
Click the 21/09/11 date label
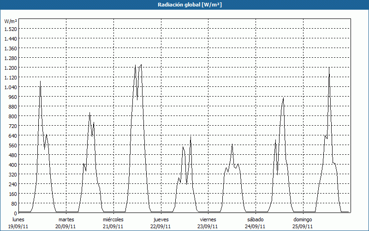click(113, 226)
